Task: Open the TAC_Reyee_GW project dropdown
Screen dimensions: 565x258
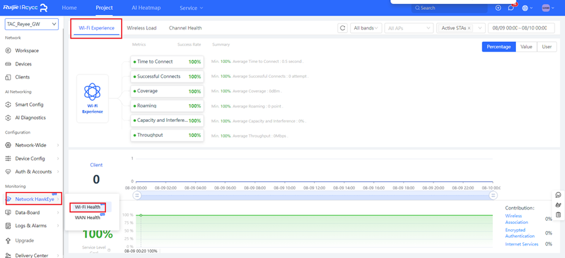Action: pos(31,24)
